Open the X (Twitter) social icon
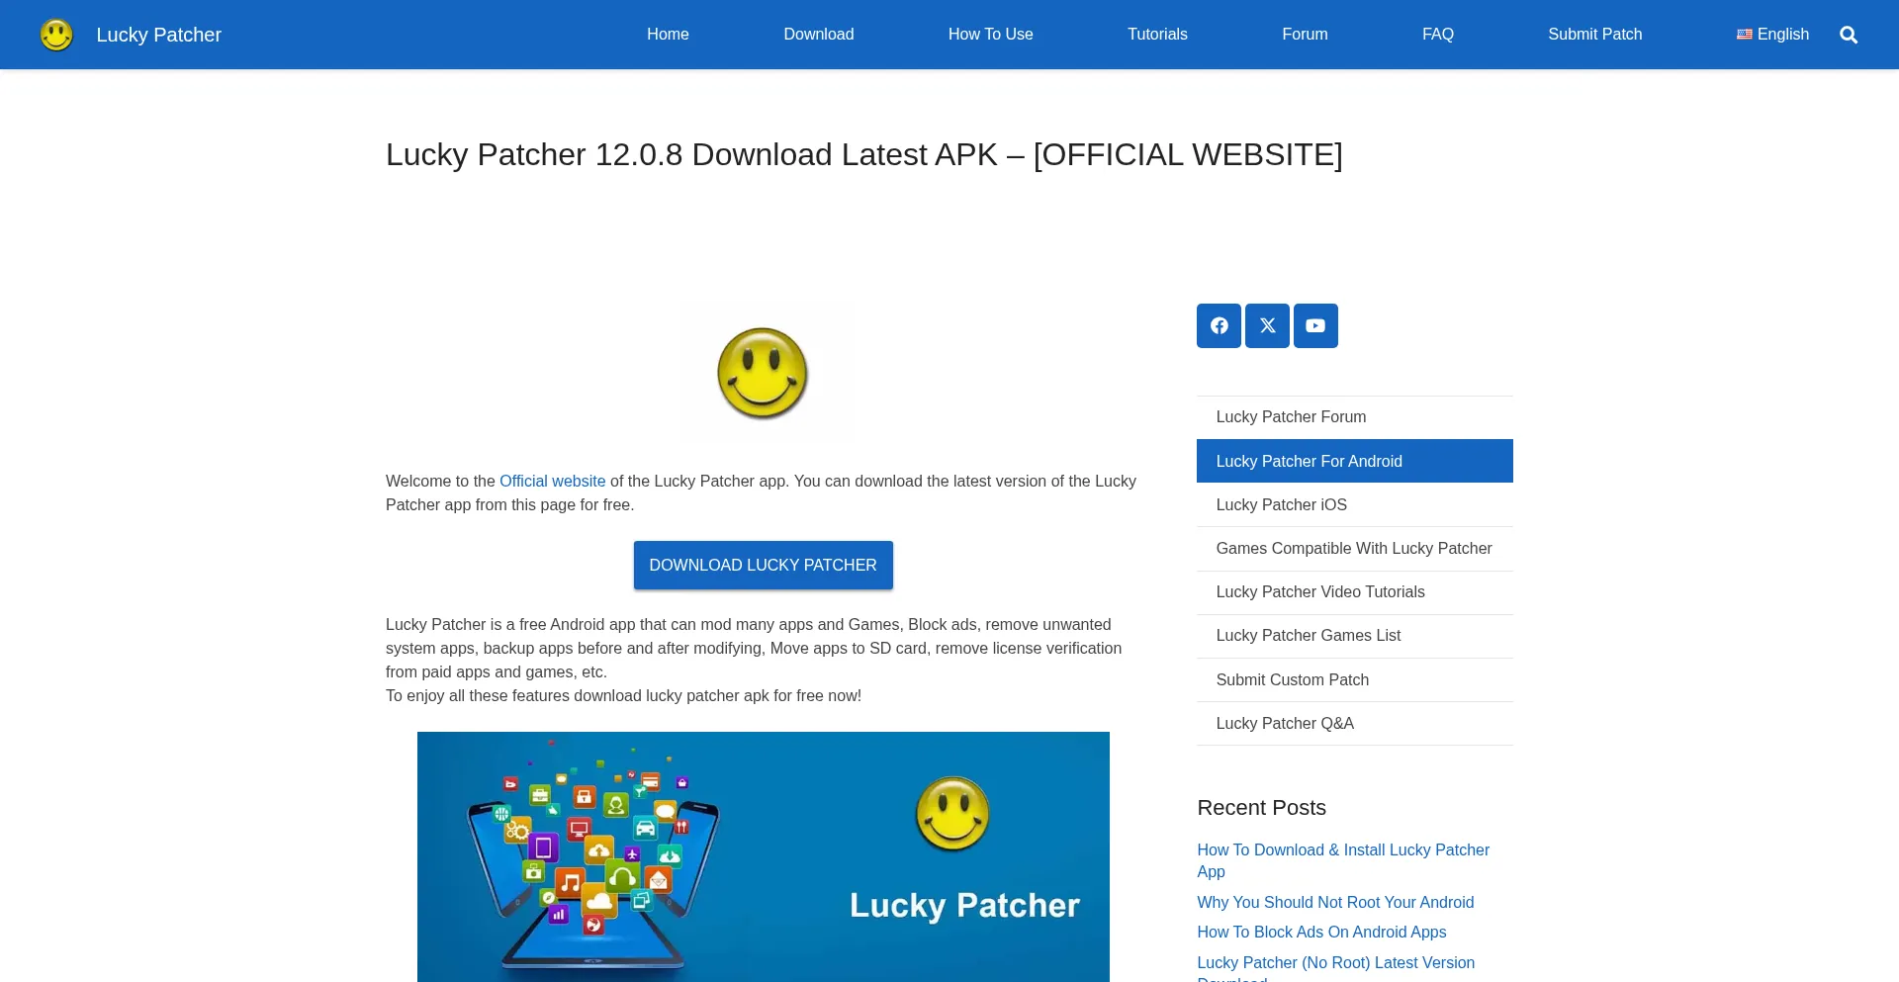Screen dimensions: 1899x982 (1267, 325)
